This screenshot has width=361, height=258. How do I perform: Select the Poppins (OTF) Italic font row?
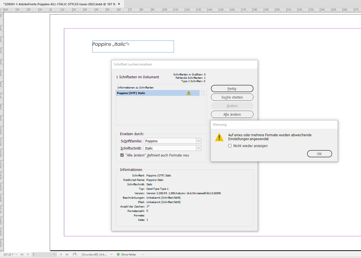pos(158,93)
